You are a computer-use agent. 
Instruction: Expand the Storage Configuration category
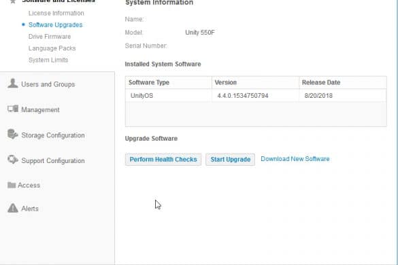[53, 135]
